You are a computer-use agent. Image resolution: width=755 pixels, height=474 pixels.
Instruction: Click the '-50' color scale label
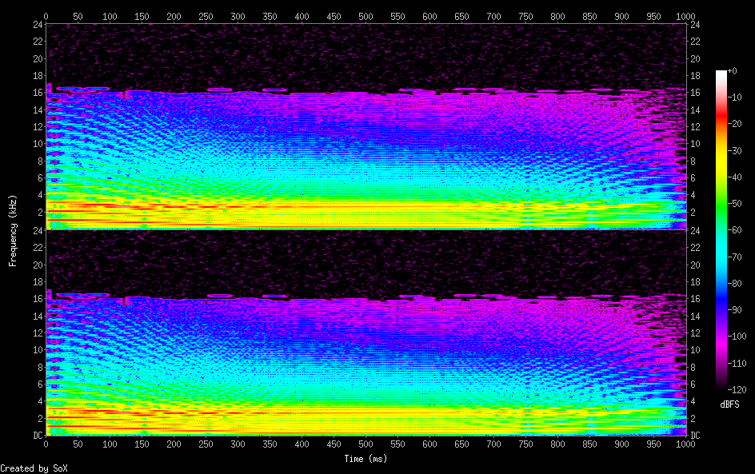pos(734,204)
